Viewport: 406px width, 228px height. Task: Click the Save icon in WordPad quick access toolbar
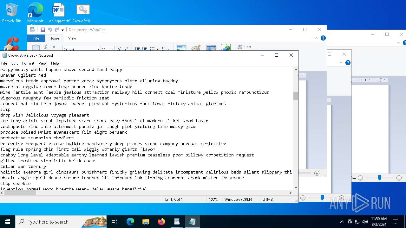pos(43,30)
